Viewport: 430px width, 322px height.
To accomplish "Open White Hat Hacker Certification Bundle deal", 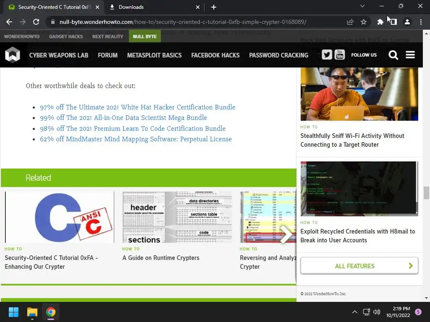I will [x=138, y=107].
